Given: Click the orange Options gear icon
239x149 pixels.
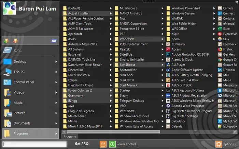Looking at the screenshot, I should click(x=219, y=144).
